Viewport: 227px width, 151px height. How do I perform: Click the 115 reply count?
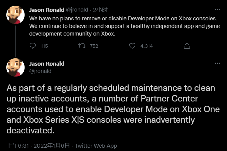44,46
